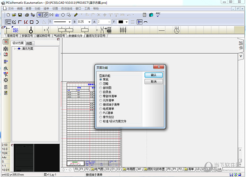Expand the 演示方案 tree node
The image size is (246, 177).
[x=15, y=49]
